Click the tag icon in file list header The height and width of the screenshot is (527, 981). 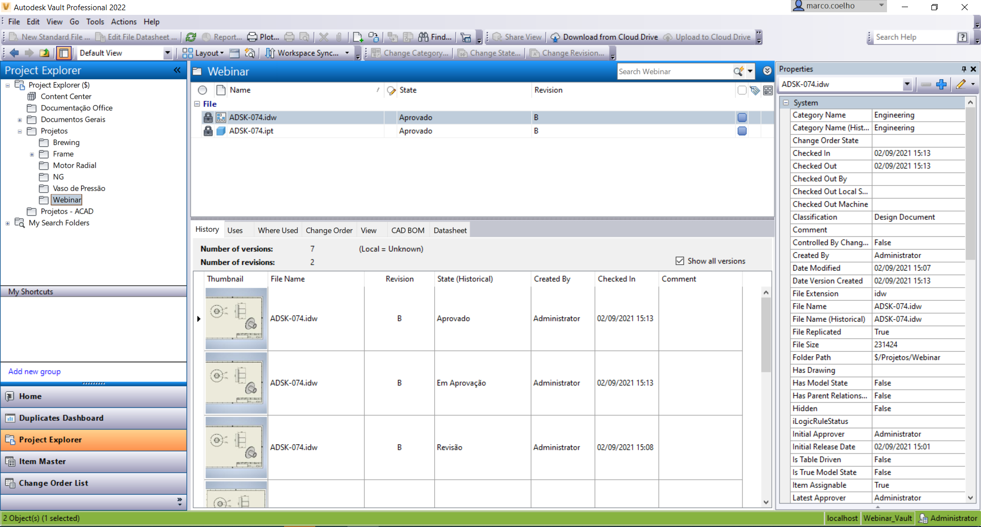click(755, 90)
